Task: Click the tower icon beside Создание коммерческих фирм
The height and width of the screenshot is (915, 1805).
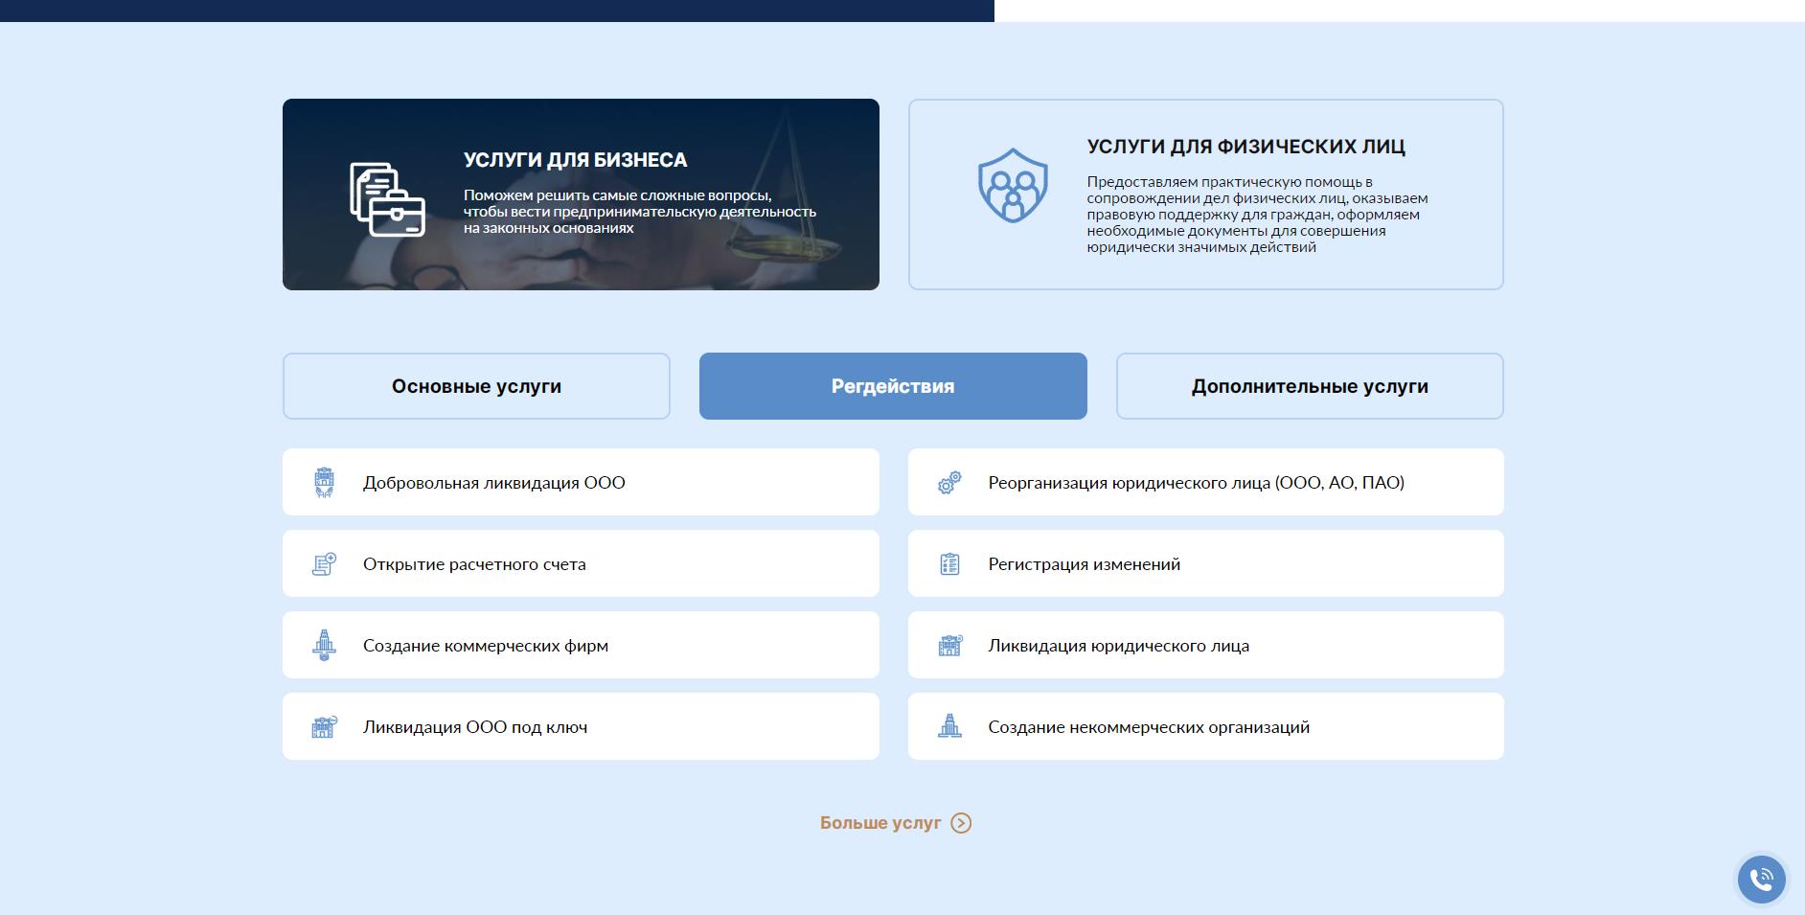Action: pos(325,645)
